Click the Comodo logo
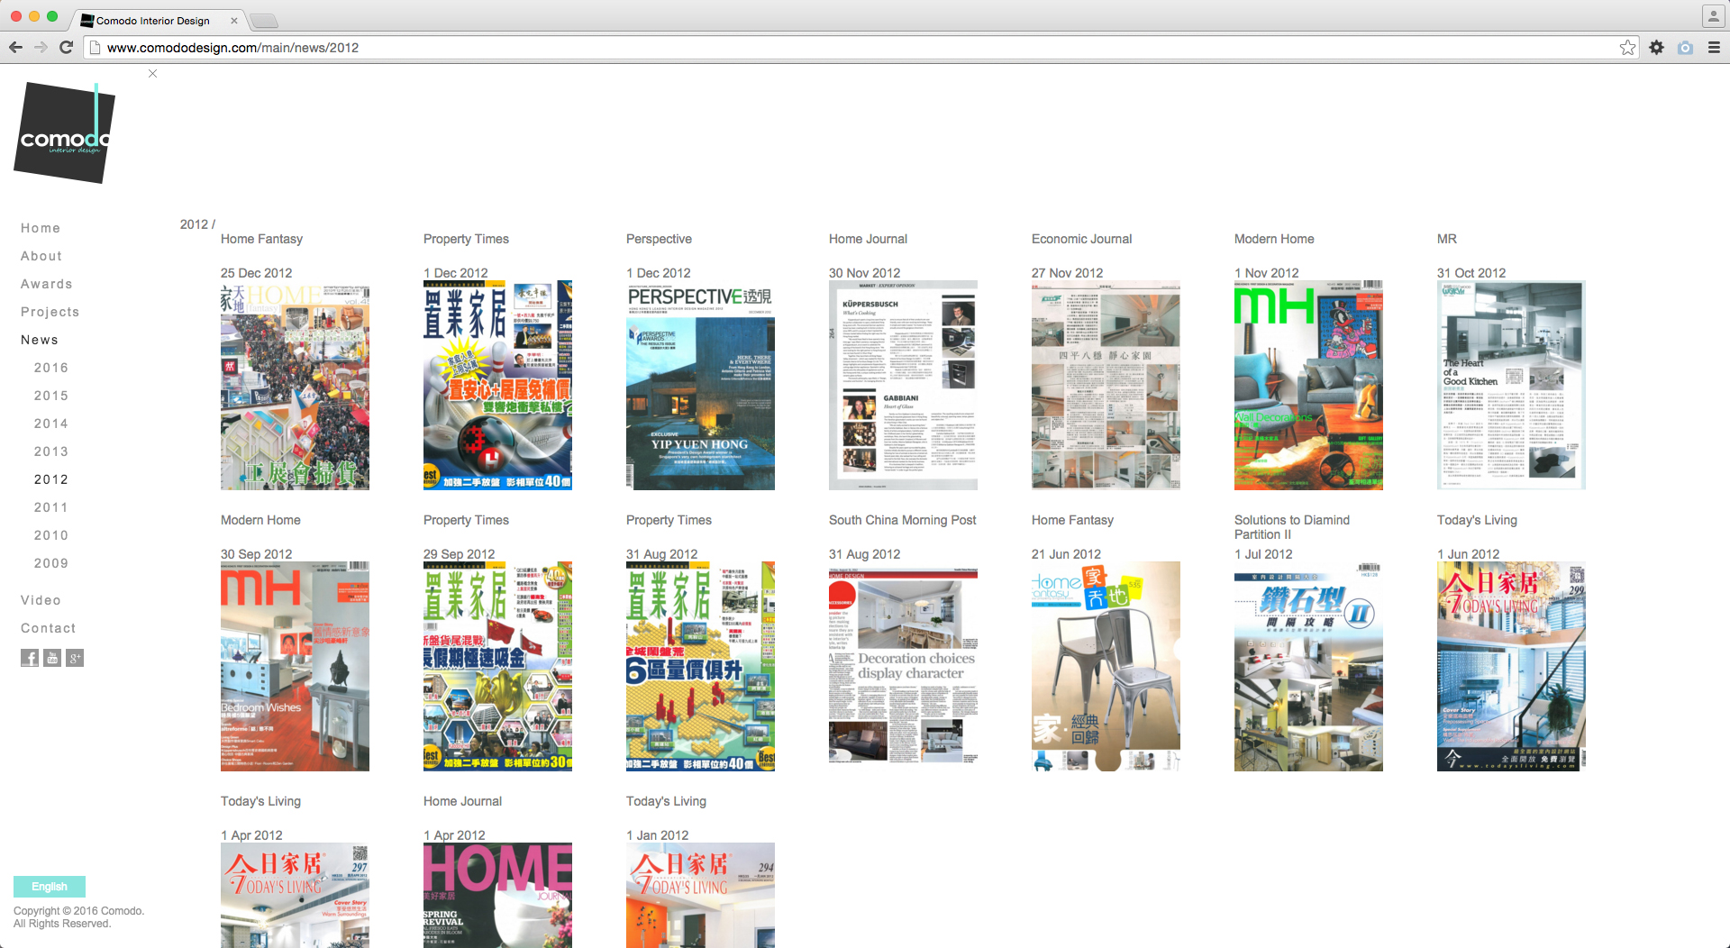 64,133
